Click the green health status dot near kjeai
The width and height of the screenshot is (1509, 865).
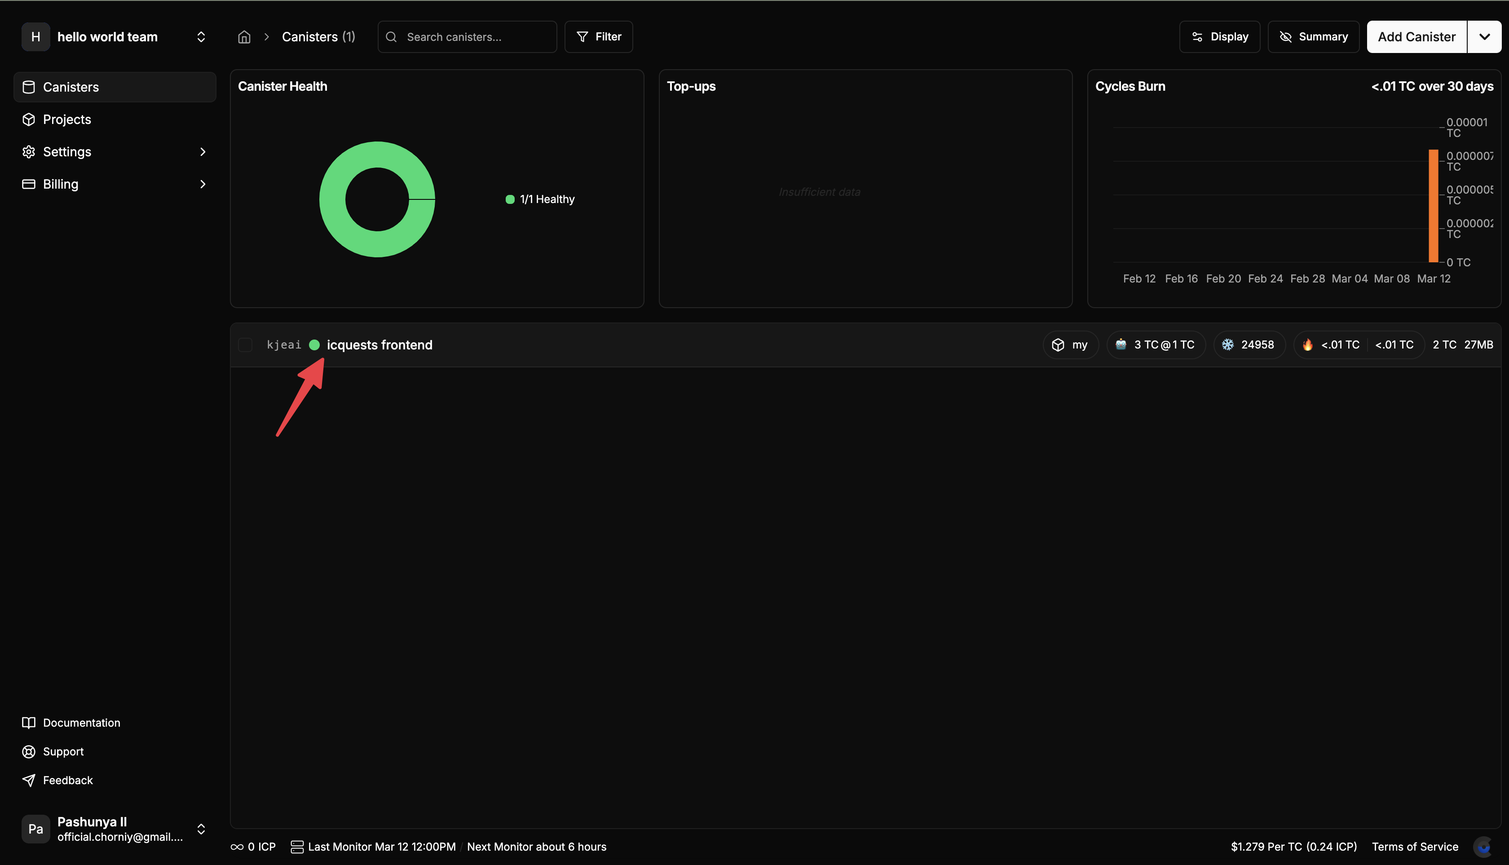tap(314, 344)
